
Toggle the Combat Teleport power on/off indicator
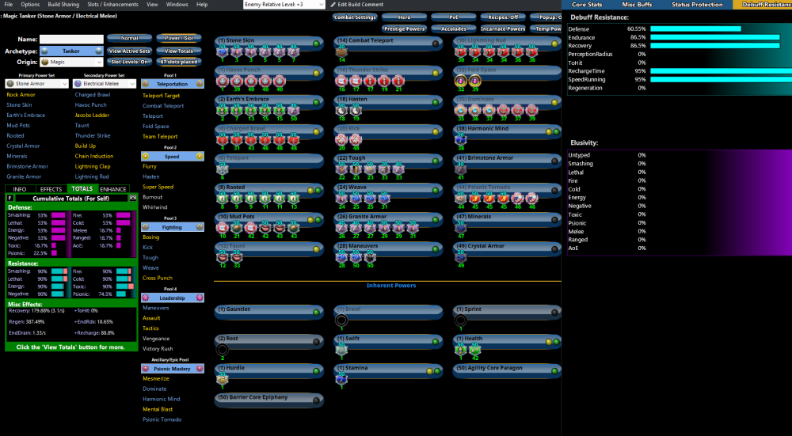pyautogui.click(x=435, y=44)
